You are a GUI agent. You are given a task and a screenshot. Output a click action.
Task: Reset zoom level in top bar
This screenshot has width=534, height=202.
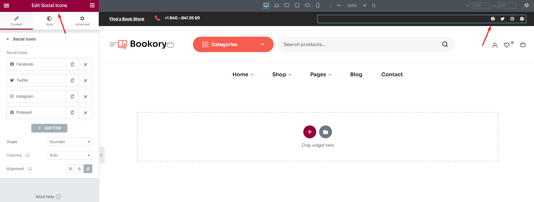tap(374, 5)
